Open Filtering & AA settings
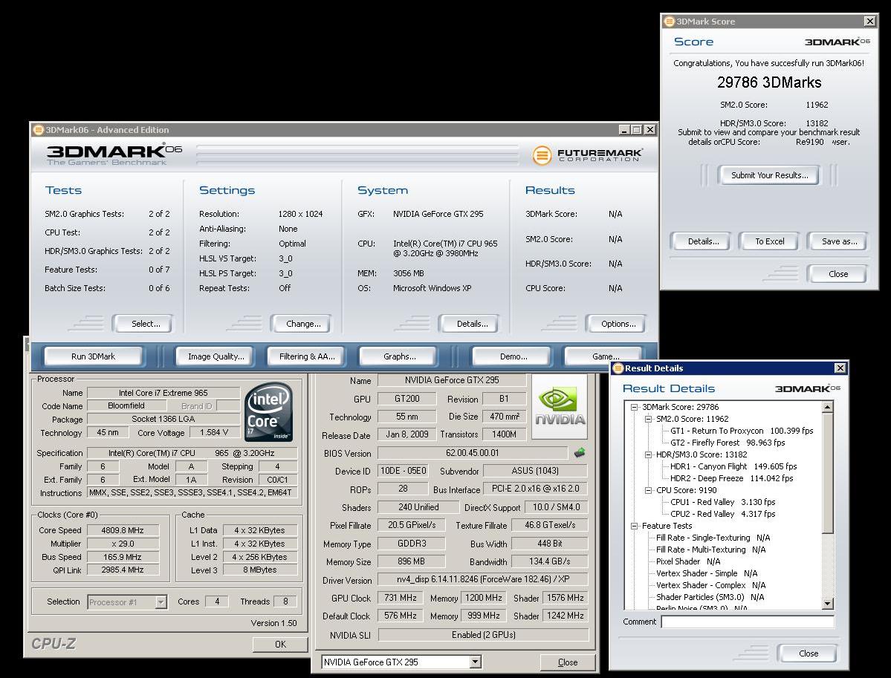Viewport: 891px width, 678px height. pos(307,356)
